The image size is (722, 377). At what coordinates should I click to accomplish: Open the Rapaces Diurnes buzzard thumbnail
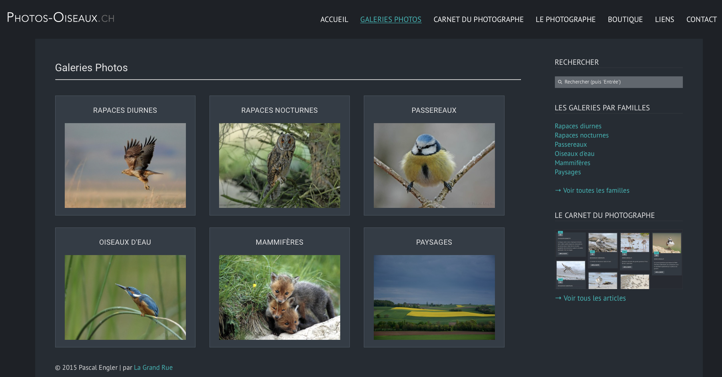[125, 166]
